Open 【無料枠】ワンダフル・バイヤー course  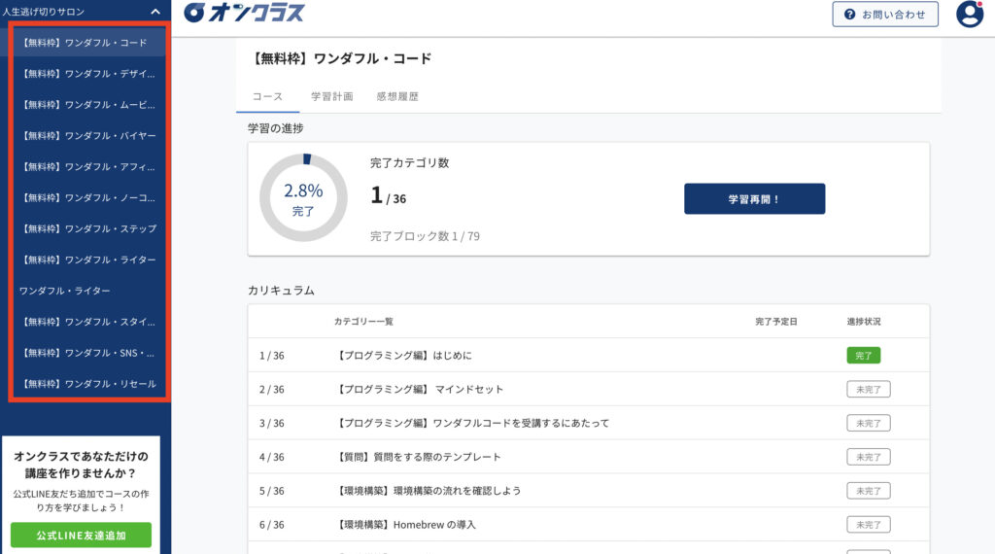87,135
